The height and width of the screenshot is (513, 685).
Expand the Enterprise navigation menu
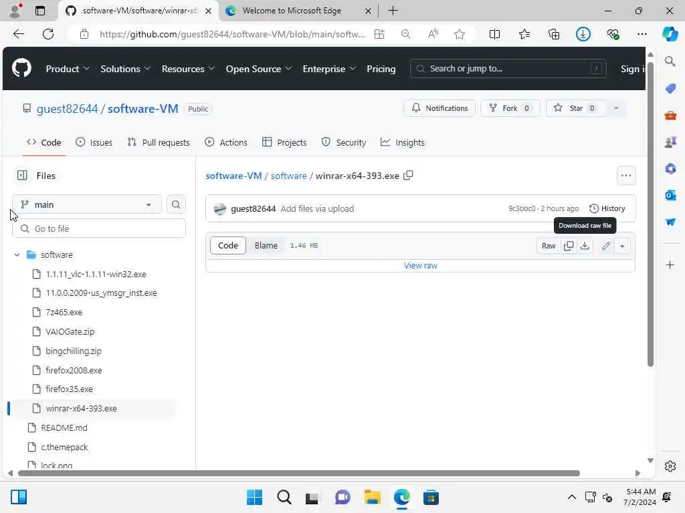click(329, 69)
